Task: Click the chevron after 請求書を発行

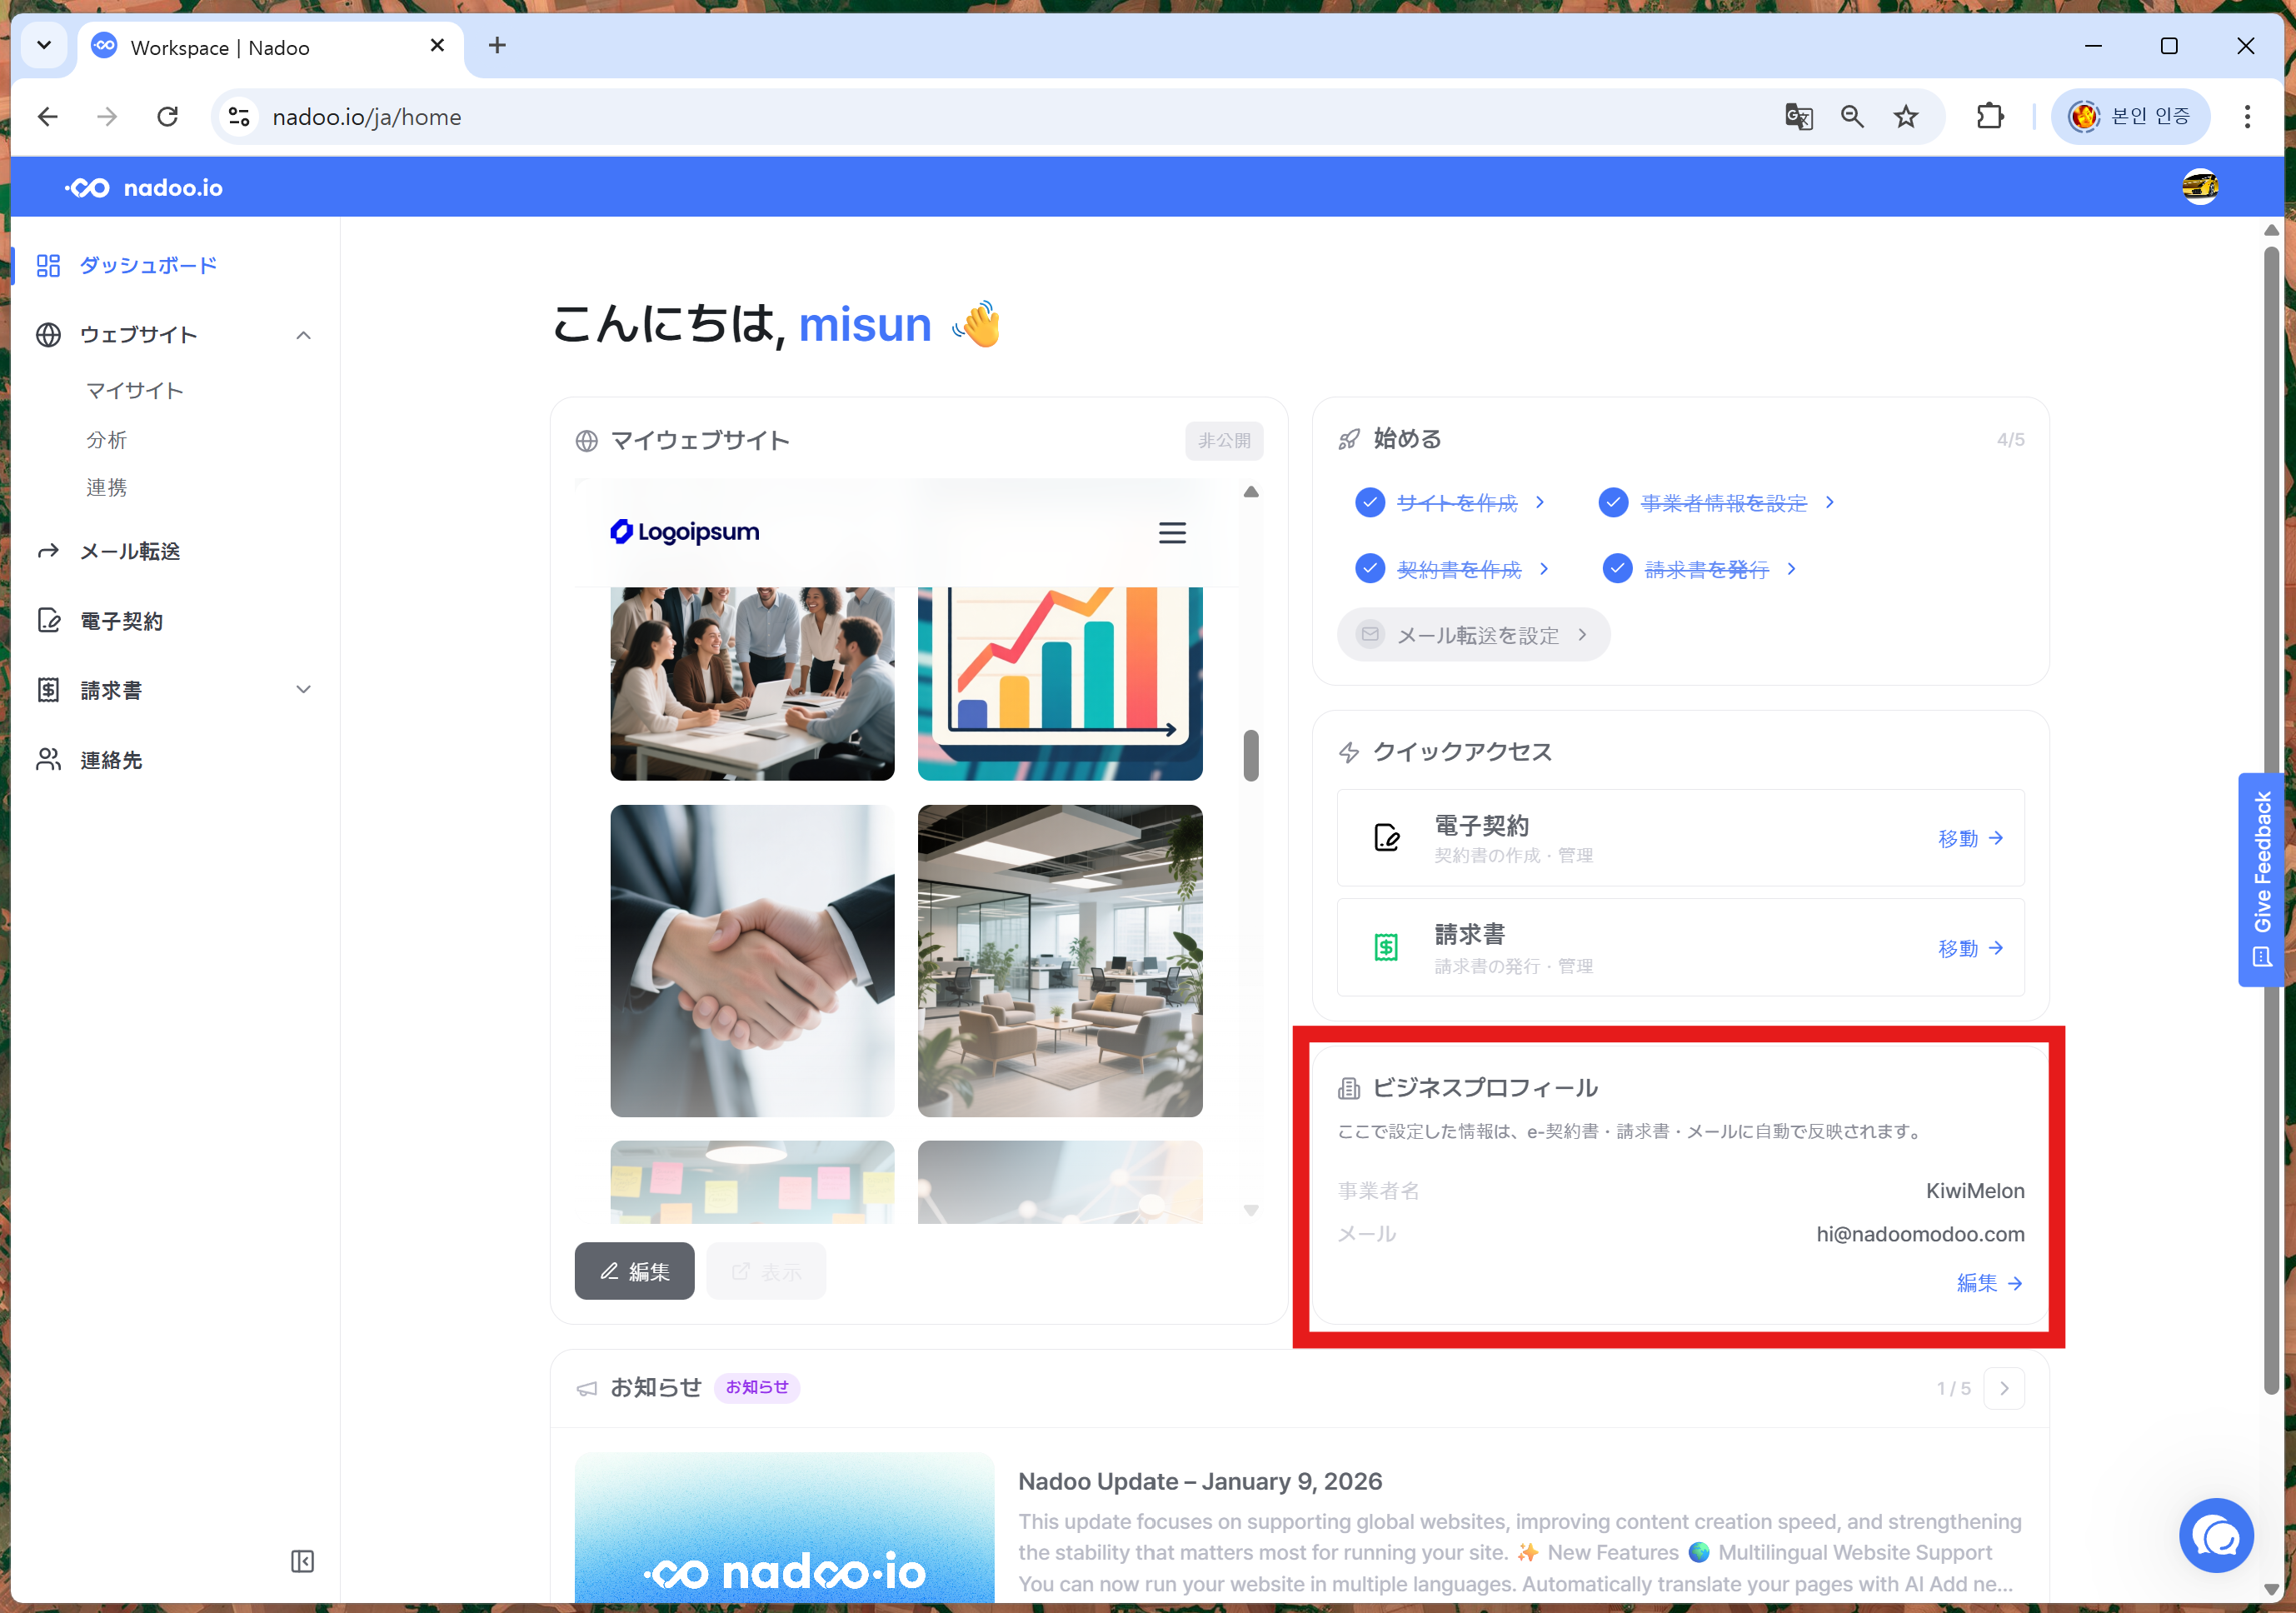Action: [1791, 569]
